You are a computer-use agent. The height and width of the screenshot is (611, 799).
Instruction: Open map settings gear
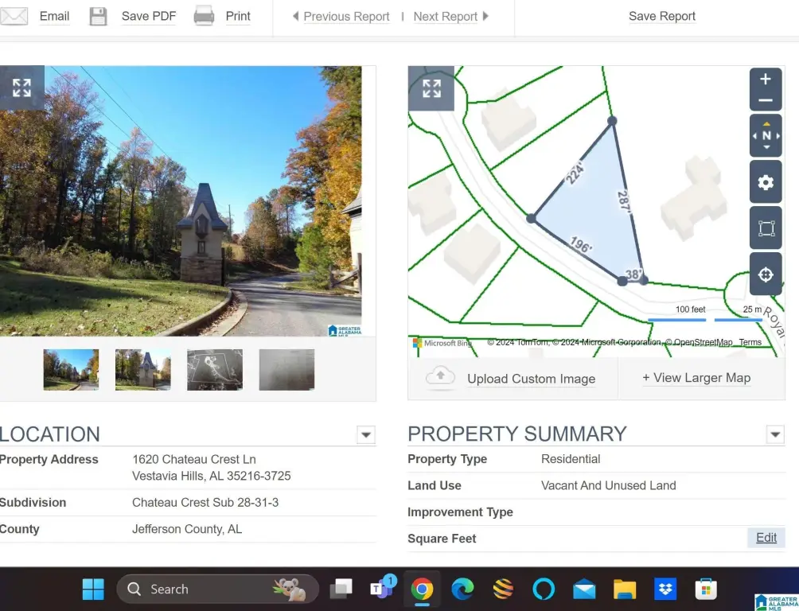(x=766, y=182)
